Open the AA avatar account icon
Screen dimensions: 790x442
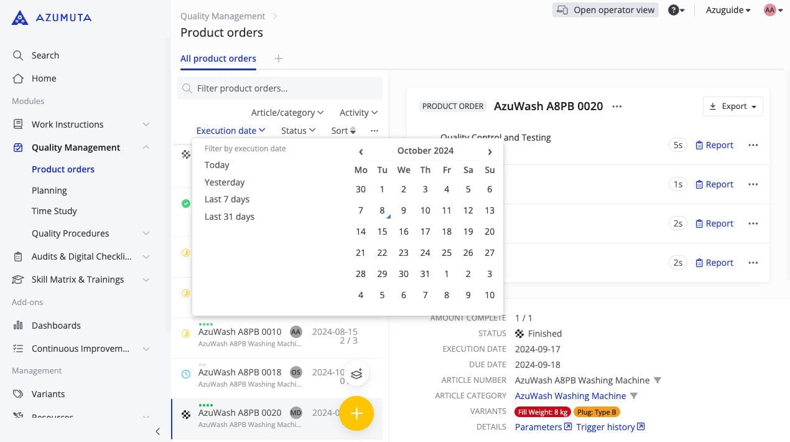click(x=769, y=10)
